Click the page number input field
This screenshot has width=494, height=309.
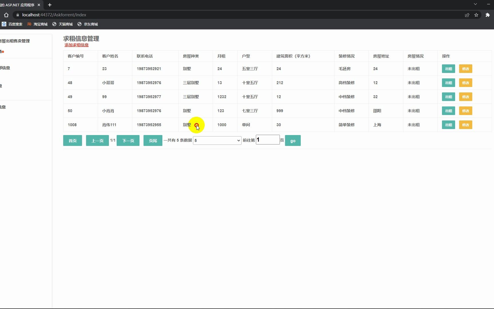point(268,140)
